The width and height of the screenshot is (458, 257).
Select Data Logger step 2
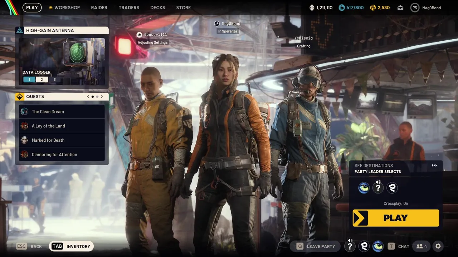pos(42,80)
